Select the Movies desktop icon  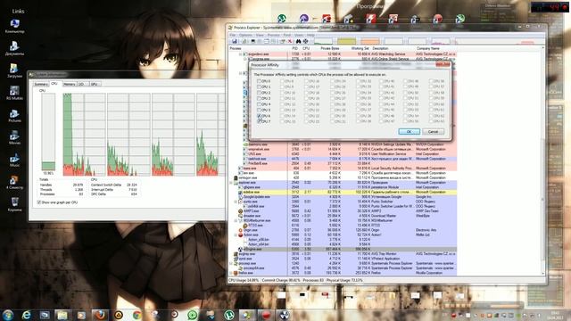pos(14,138)
